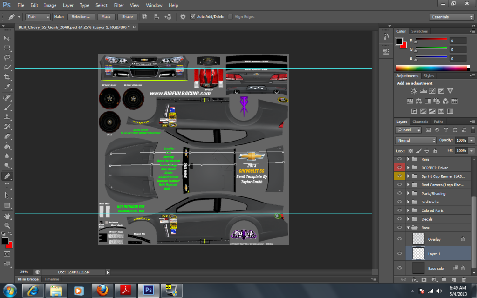The image size is (477, 298).
Task: Switch to the Styles tab
Action: (x=429, y=76)
